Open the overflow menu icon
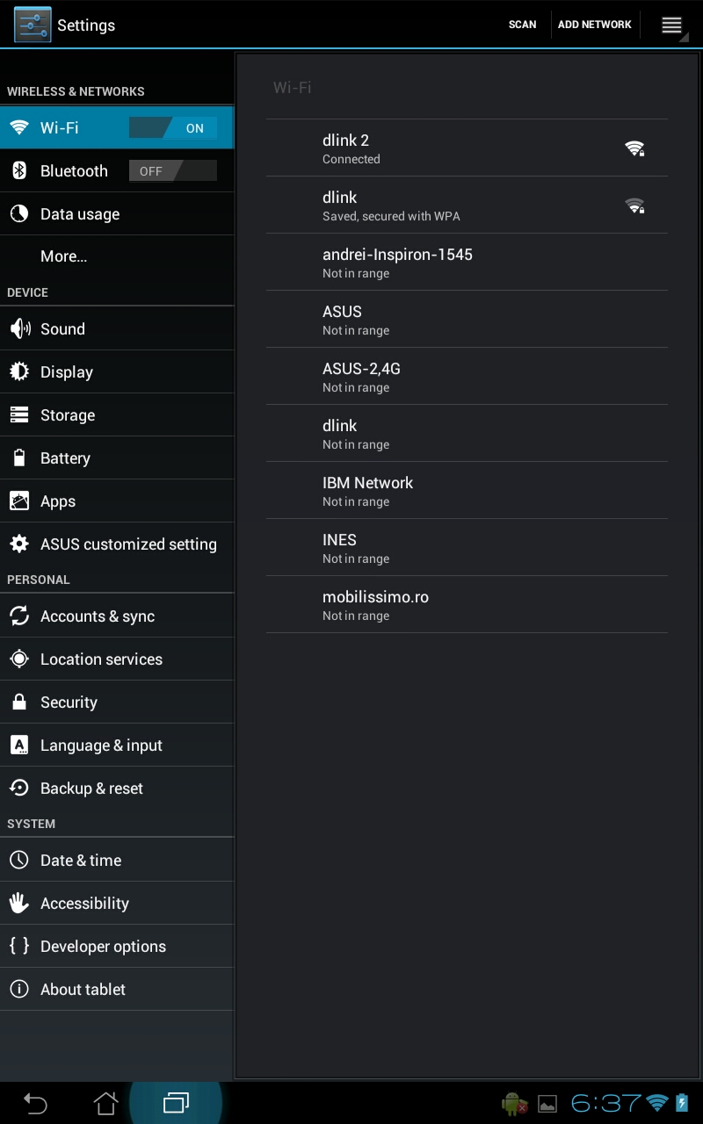Viewport: 703px width, 1124px height. click(x=671, y=25)
